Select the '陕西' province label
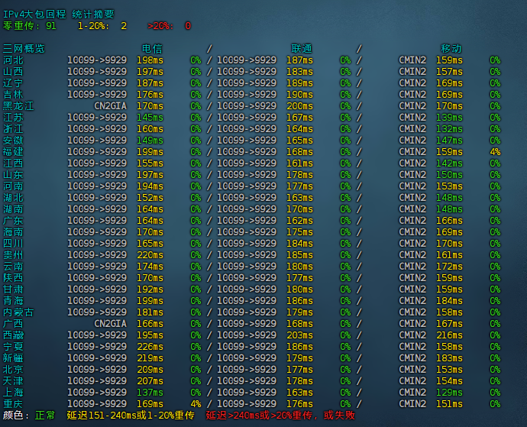Image resolution: width=527 pixels, height=427 pixels. 13,278
